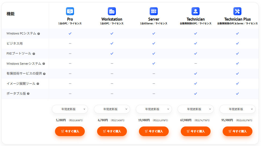Click help icon next to 有償技術サービスの提供
Image resolution: width=261 pixels, height=146 pixels.
44,74
